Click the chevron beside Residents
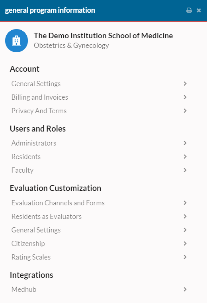Viewport: 207px width, 303px height. [185, 157]
